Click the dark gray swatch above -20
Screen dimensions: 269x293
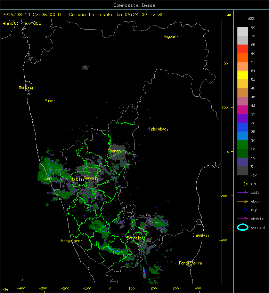pyautogui.click(x=243, y=171)
